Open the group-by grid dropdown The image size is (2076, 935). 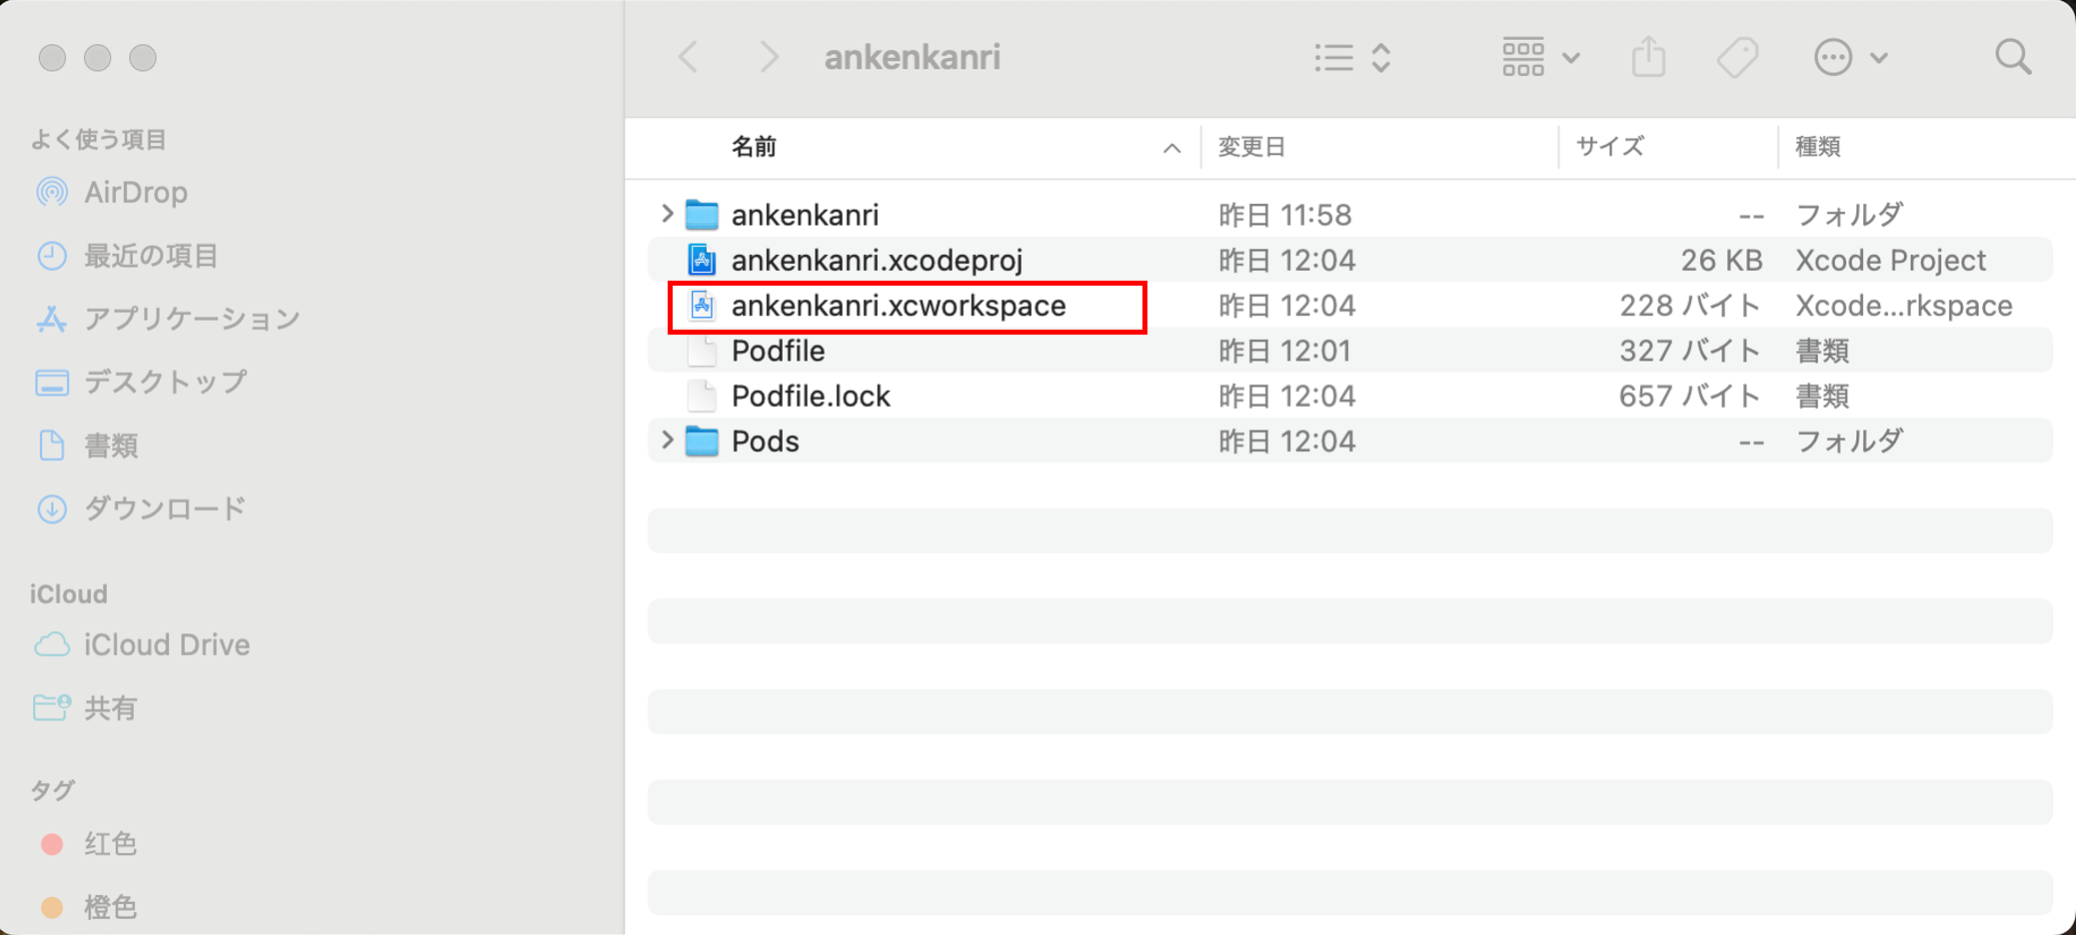pyautogui.click(x=1540, y=57)
